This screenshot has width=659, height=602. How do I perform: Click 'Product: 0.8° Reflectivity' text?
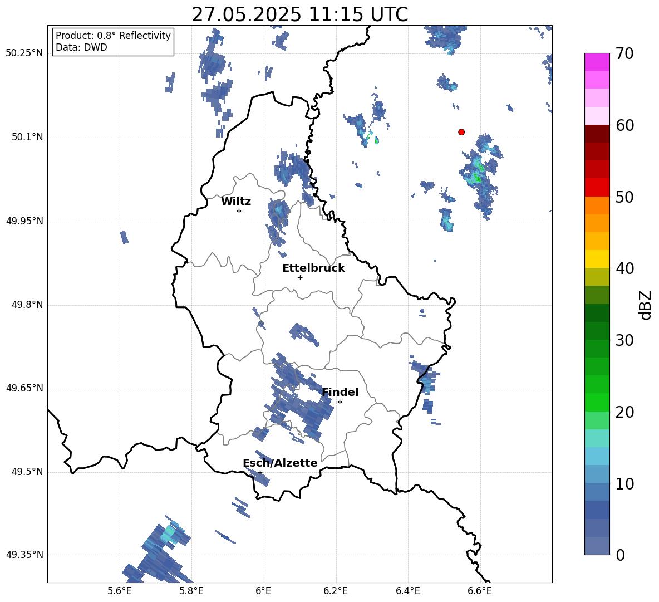click(113, 36)
